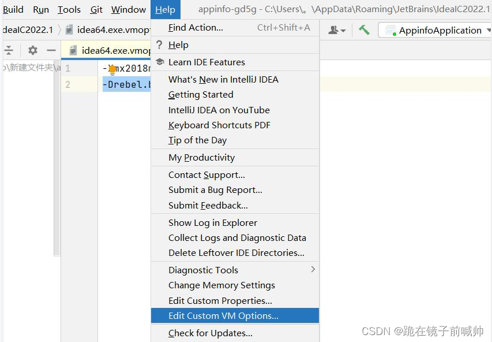Image resolution: width=492 pixels, height=342 pixels.
Task: Click the -Xmx2018 text on line 1
Action: tap(127, 68)
